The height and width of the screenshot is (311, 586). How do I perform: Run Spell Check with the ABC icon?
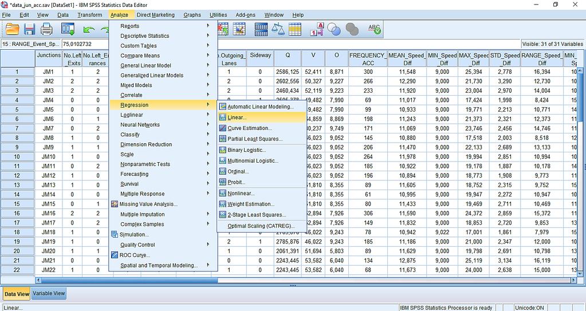(374, 29)
